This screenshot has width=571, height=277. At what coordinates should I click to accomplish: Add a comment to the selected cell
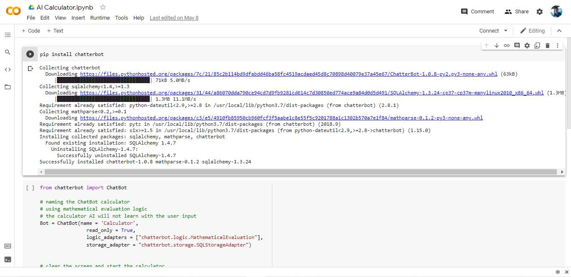[517, 46]
